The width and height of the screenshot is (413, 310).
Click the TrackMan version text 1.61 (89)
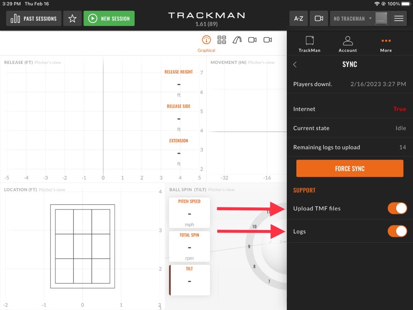point(206,24)
